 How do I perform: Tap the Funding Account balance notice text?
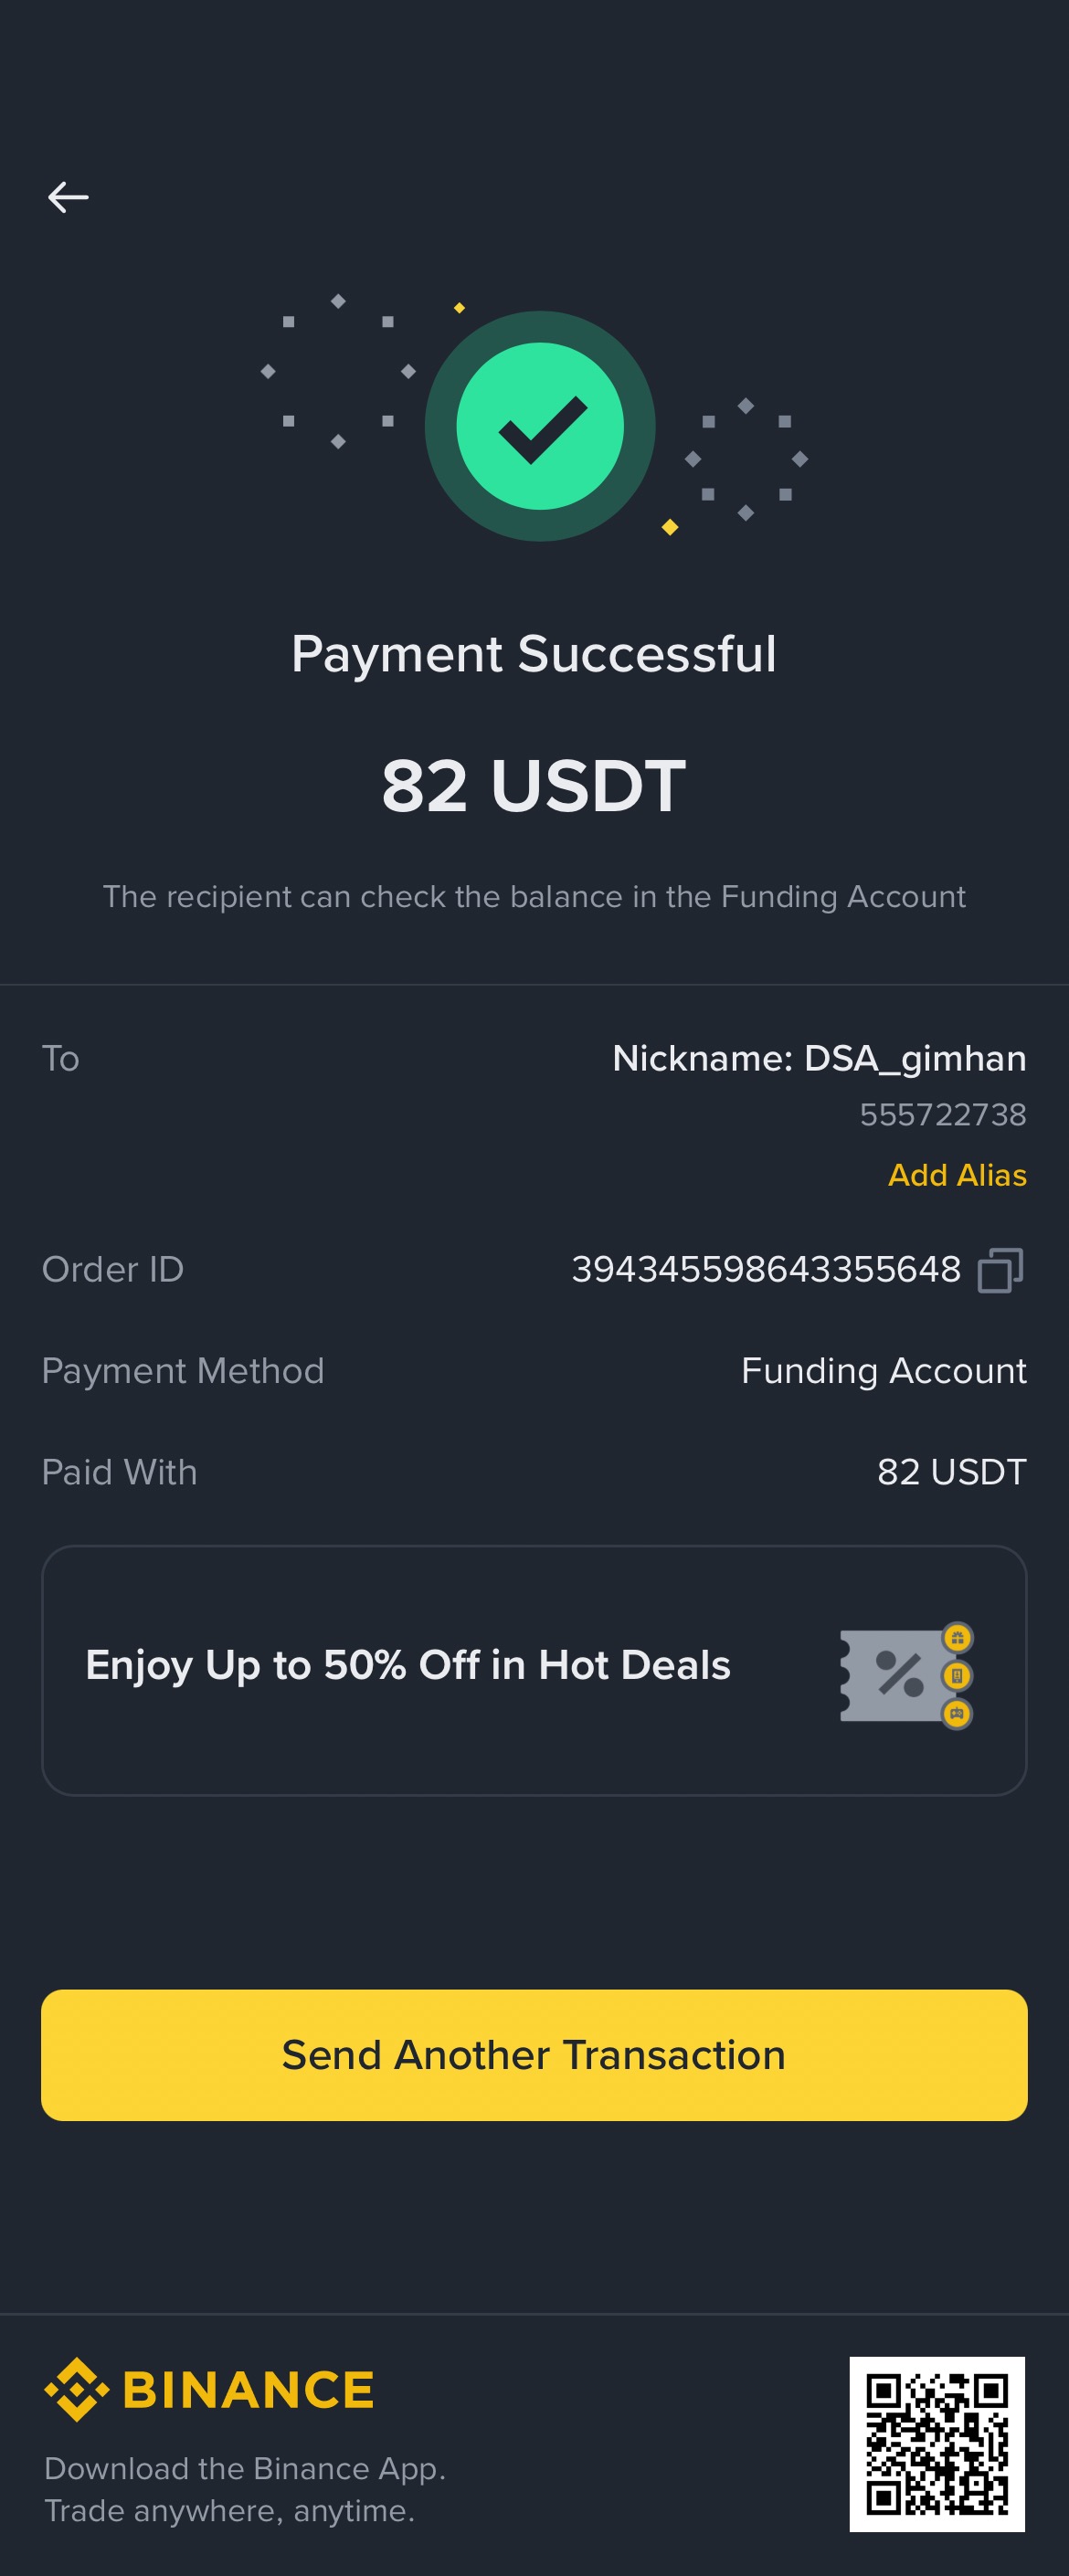(x=534, y=897)
